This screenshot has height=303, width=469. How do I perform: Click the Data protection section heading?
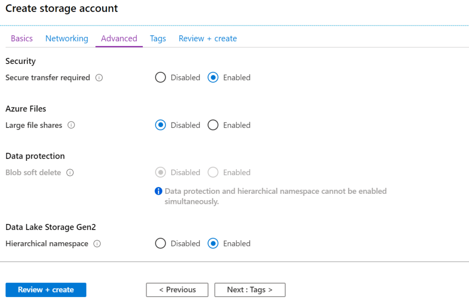[35, 156]
